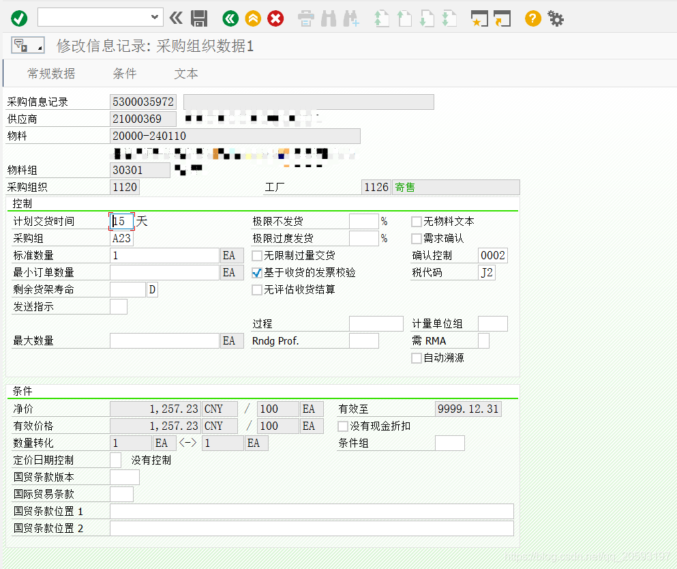
Task: Click the 定价日期控制 input field
Action: click(x=115, y=460)
